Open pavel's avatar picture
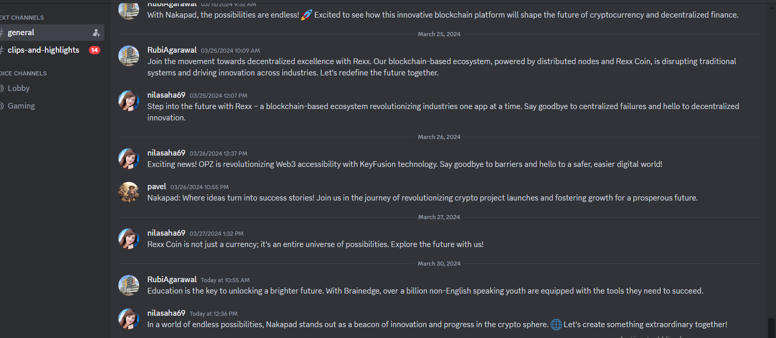 (x=129, y=192)
